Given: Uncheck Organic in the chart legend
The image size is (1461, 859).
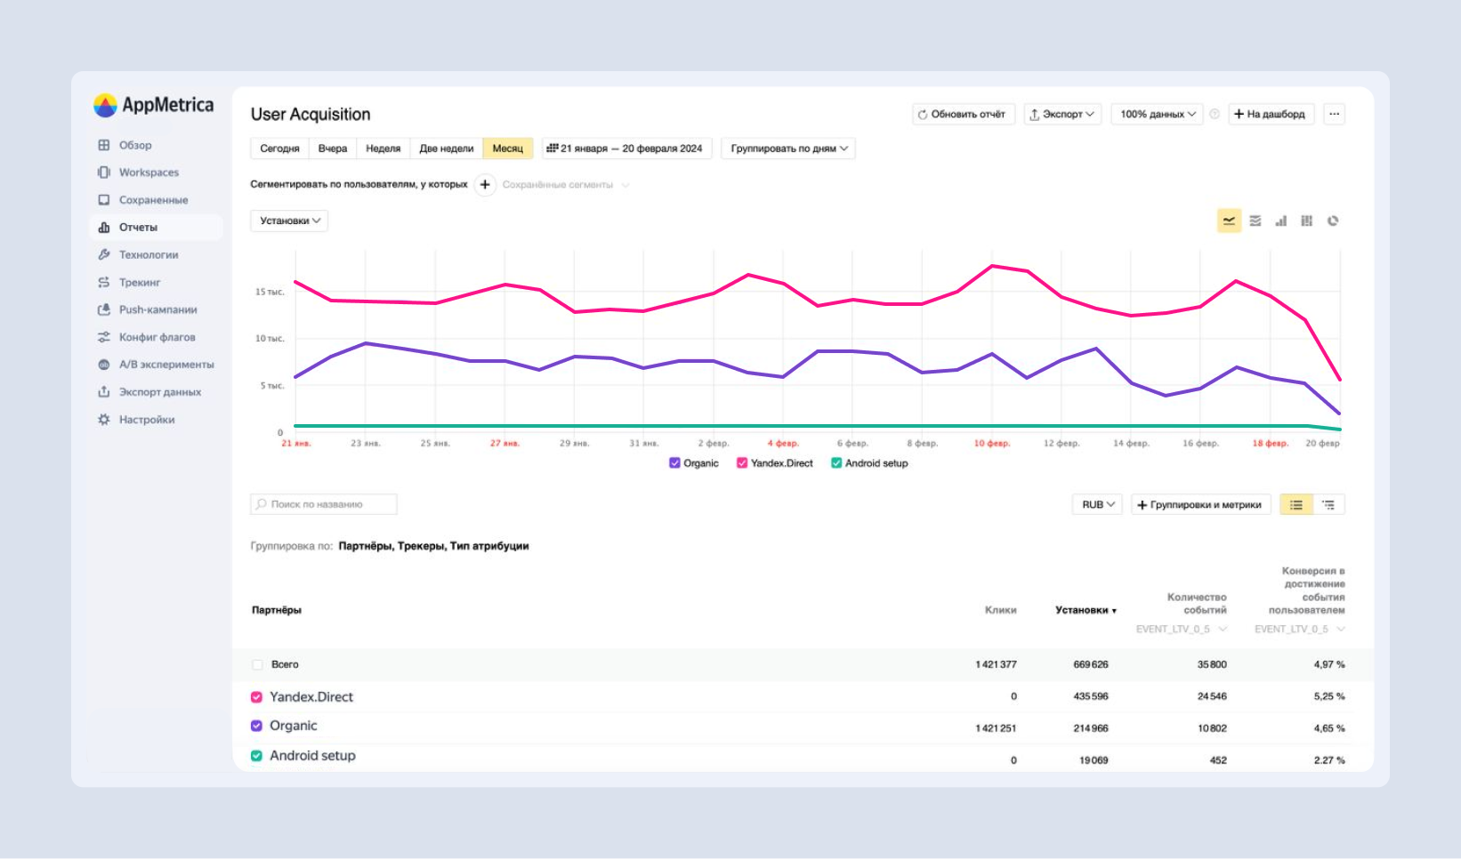Looking at the screenshot, I should point(674,463).
